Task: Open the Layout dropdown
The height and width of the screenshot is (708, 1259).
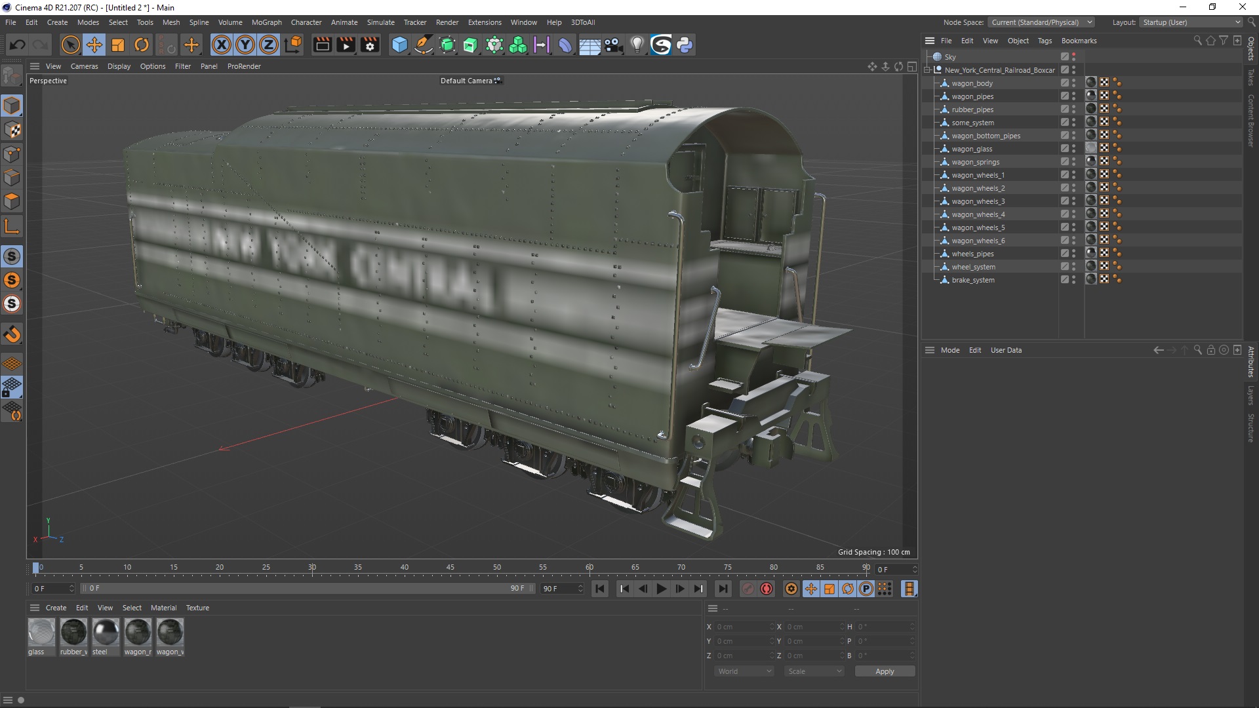Action: pos(1191,22)
